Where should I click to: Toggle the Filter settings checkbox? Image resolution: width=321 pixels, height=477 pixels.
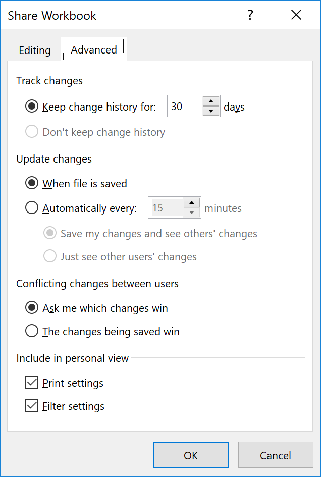[32, 406]
